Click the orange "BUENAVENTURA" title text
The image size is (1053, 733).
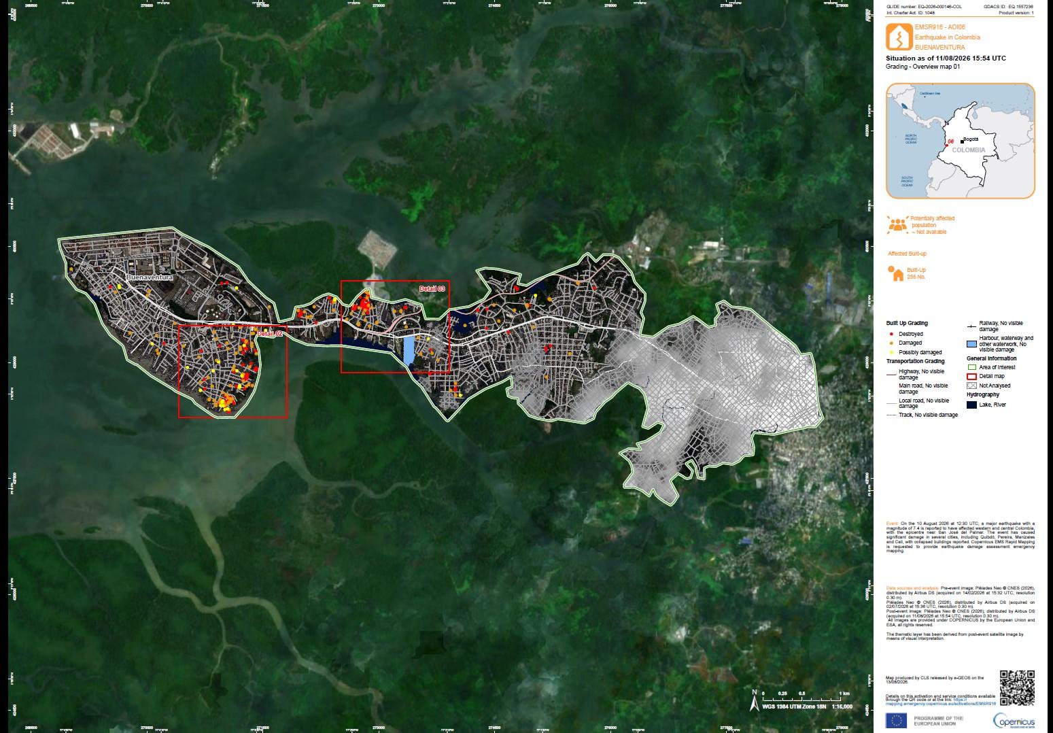pyautogui.click(x=939, y=48)
